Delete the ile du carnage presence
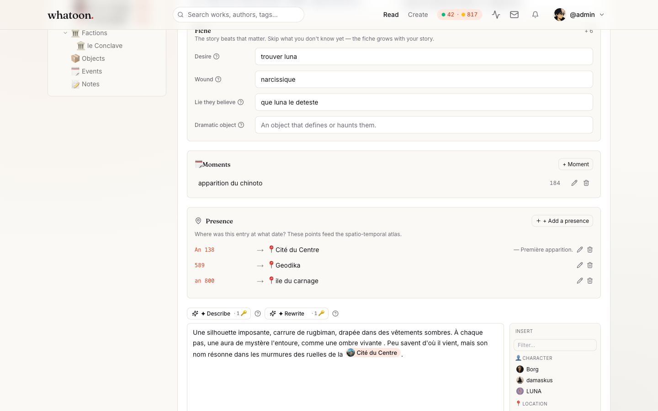 pyautogui.click(x=590, y=281)
